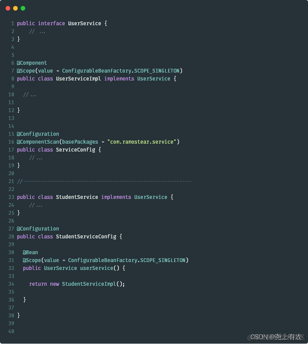Image resolution: width=308 pixels, height=344 pixels.
Task: Click the '// ...' comment on line 10
Action: 30,95
